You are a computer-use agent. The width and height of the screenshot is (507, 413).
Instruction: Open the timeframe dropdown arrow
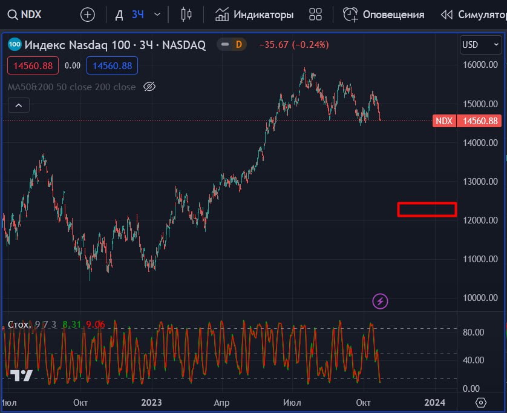click(157, 15)
